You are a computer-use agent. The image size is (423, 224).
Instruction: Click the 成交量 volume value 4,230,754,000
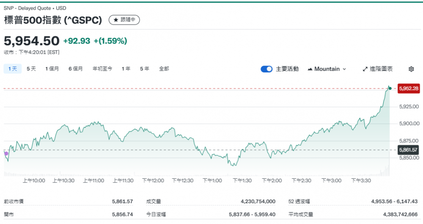(x=253, y=202)
